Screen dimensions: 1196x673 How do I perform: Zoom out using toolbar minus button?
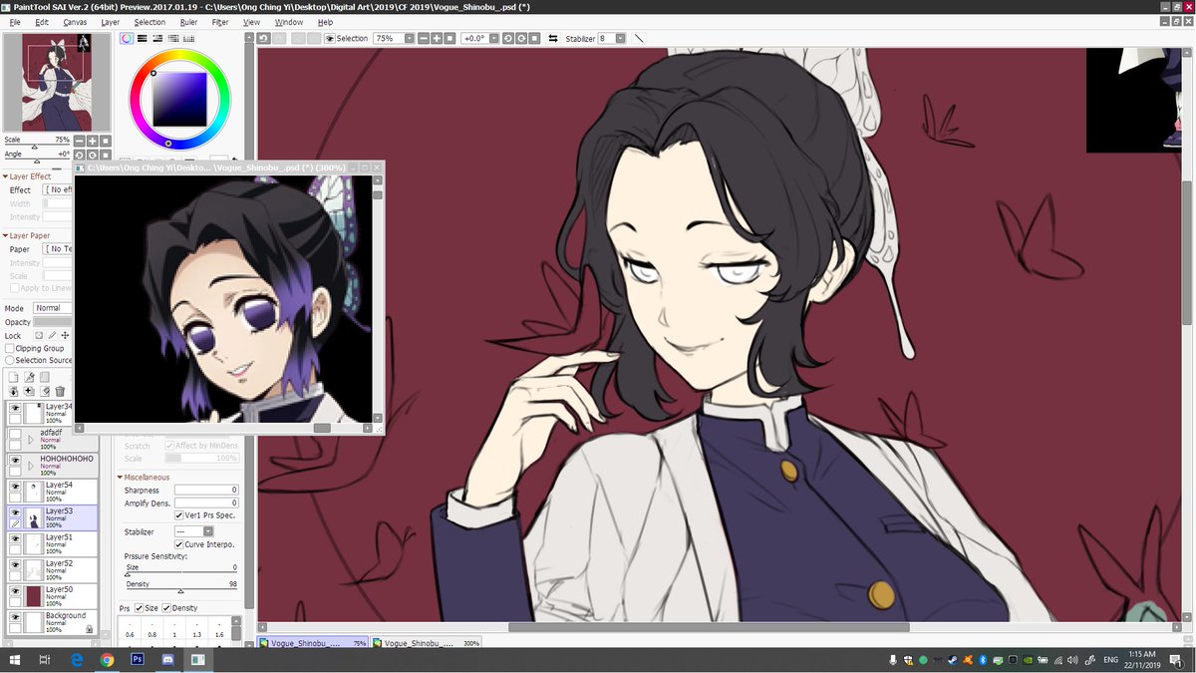click(x=424, y=38)
